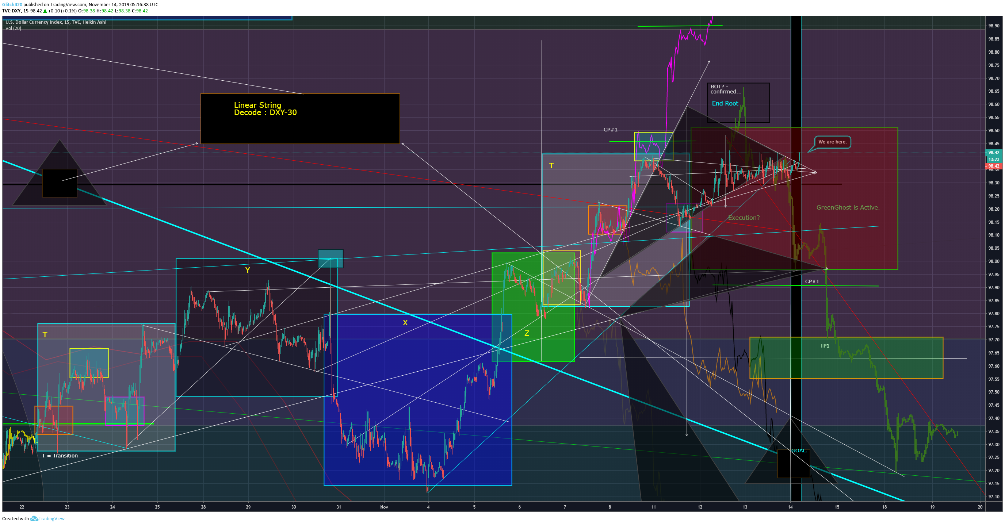Click the yellow 'X' zone label
The width and height of the screenshot is (1005, 525).
pos(405,323)
